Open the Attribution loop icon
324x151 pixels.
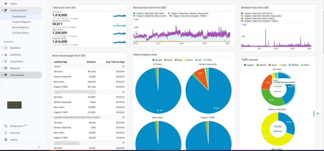tap(6, 126)
